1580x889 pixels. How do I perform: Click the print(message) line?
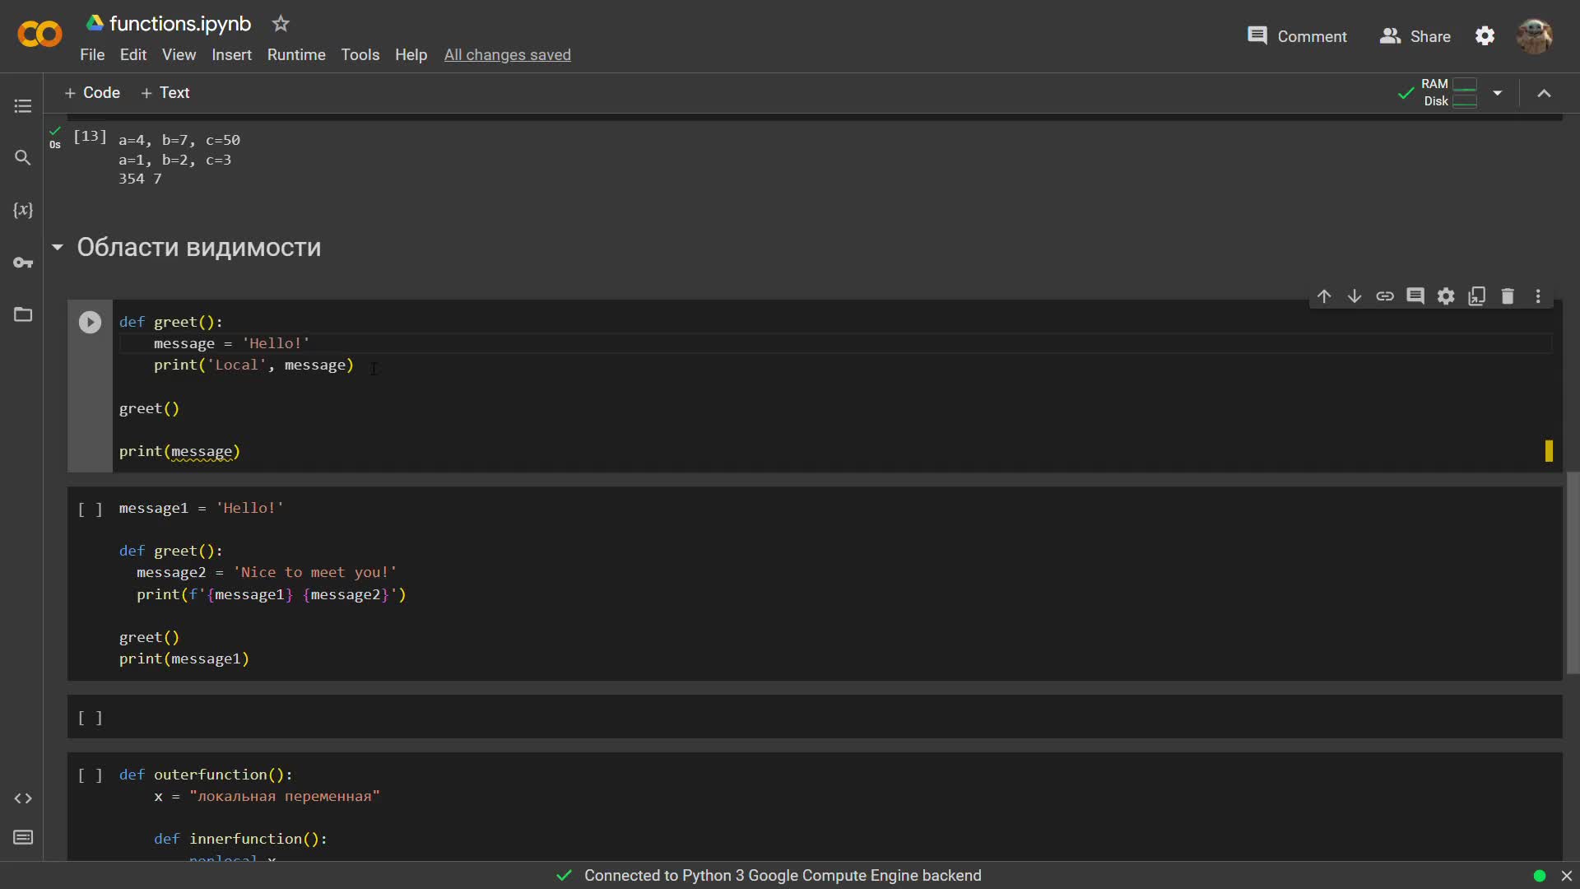coord(179,452)
